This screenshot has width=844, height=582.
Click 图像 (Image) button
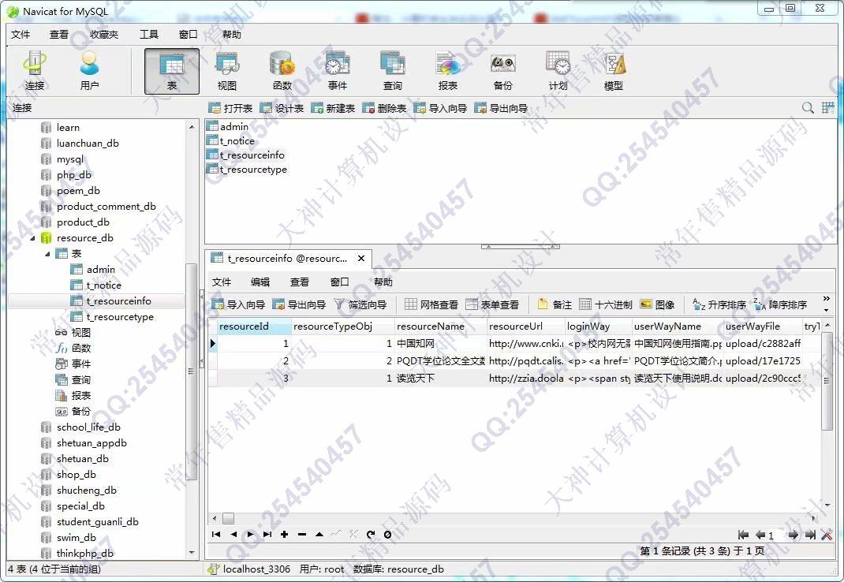[x=657, y=304]
